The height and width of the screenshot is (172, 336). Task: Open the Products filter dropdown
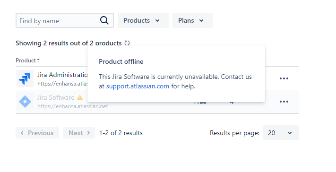[143, 20]
